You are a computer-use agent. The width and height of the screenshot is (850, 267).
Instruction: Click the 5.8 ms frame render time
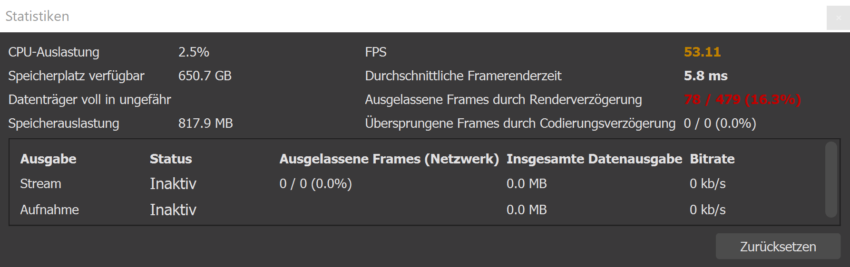pyautogui.click(x=705, y=76)
